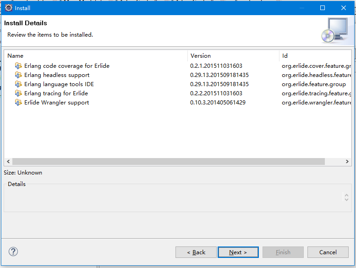Viewport: 356px width, 268px height.
Task: Click the Size: Unknown label
Action: [23, 173]
